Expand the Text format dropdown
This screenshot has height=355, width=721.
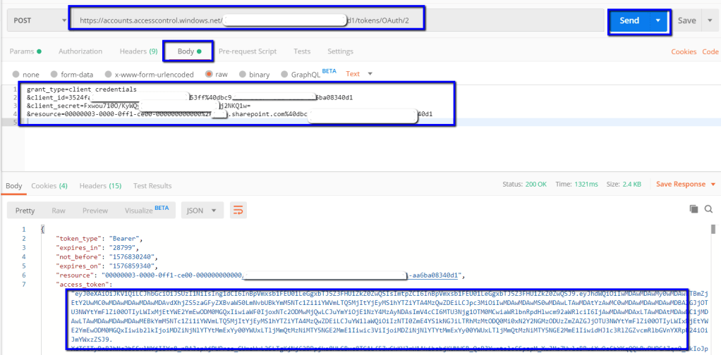(359, 74)
